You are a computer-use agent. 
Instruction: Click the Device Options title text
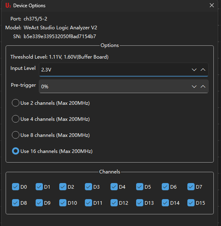(29, 6)
